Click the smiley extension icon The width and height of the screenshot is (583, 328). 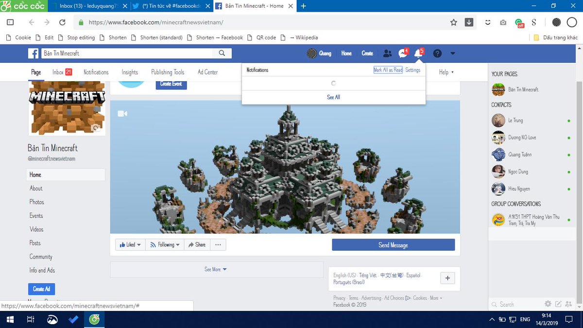coord(488,22)
